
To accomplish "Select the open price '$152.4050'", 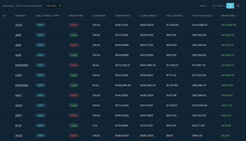I will (x=122, y=75).
